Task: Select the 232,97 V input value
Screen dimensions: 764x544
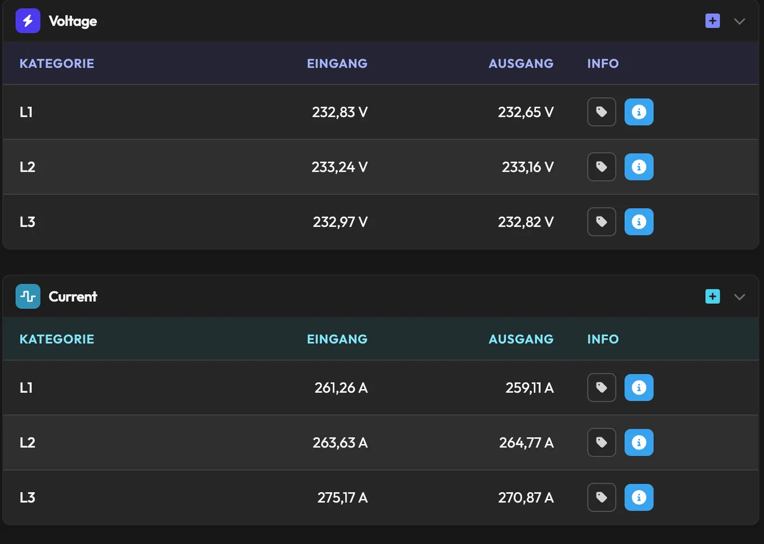Action: (341, 222)
